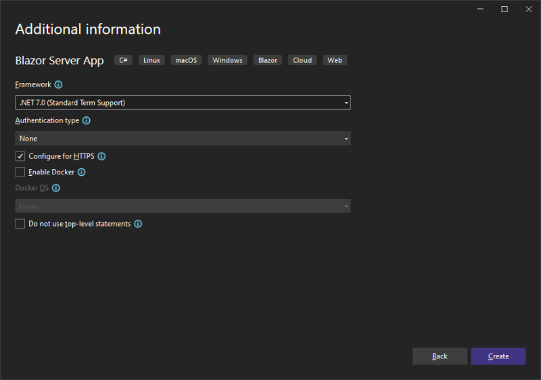Uncheck Configure for HTTPS
The image size is (541, 380).
click(20, 156)
